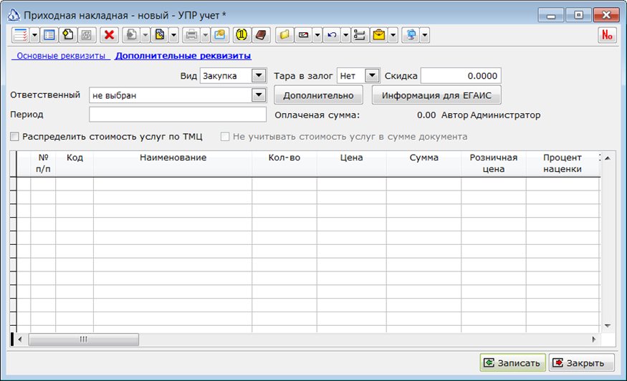Click the Информация для ЕГАИС button

pyautogui.click(x=436, y=95)
